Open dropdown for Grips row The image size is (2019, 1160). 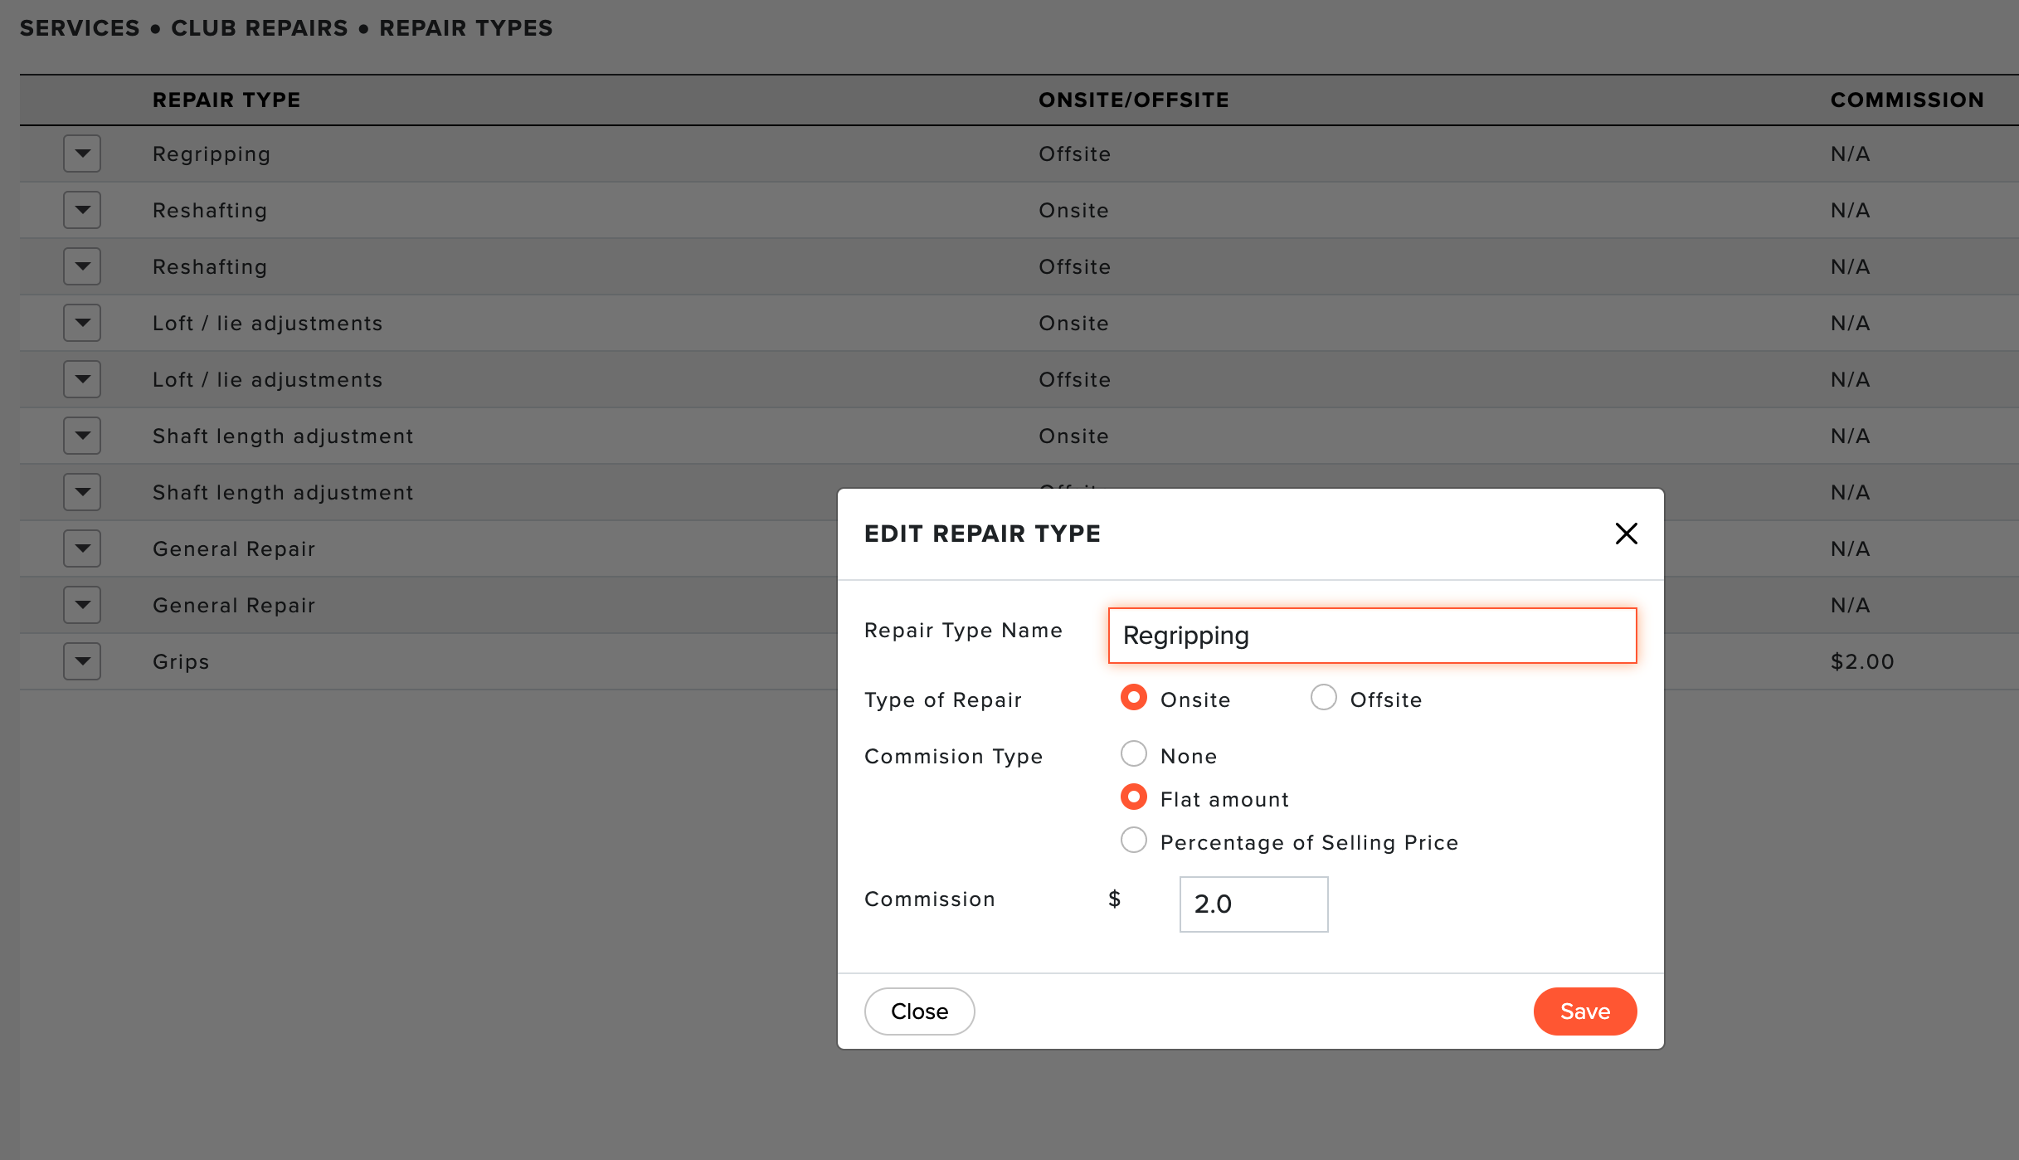[82, 661]
